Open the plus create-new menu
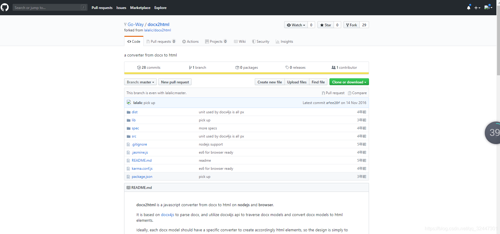This screenshot has width=500, height=234. 477,8
